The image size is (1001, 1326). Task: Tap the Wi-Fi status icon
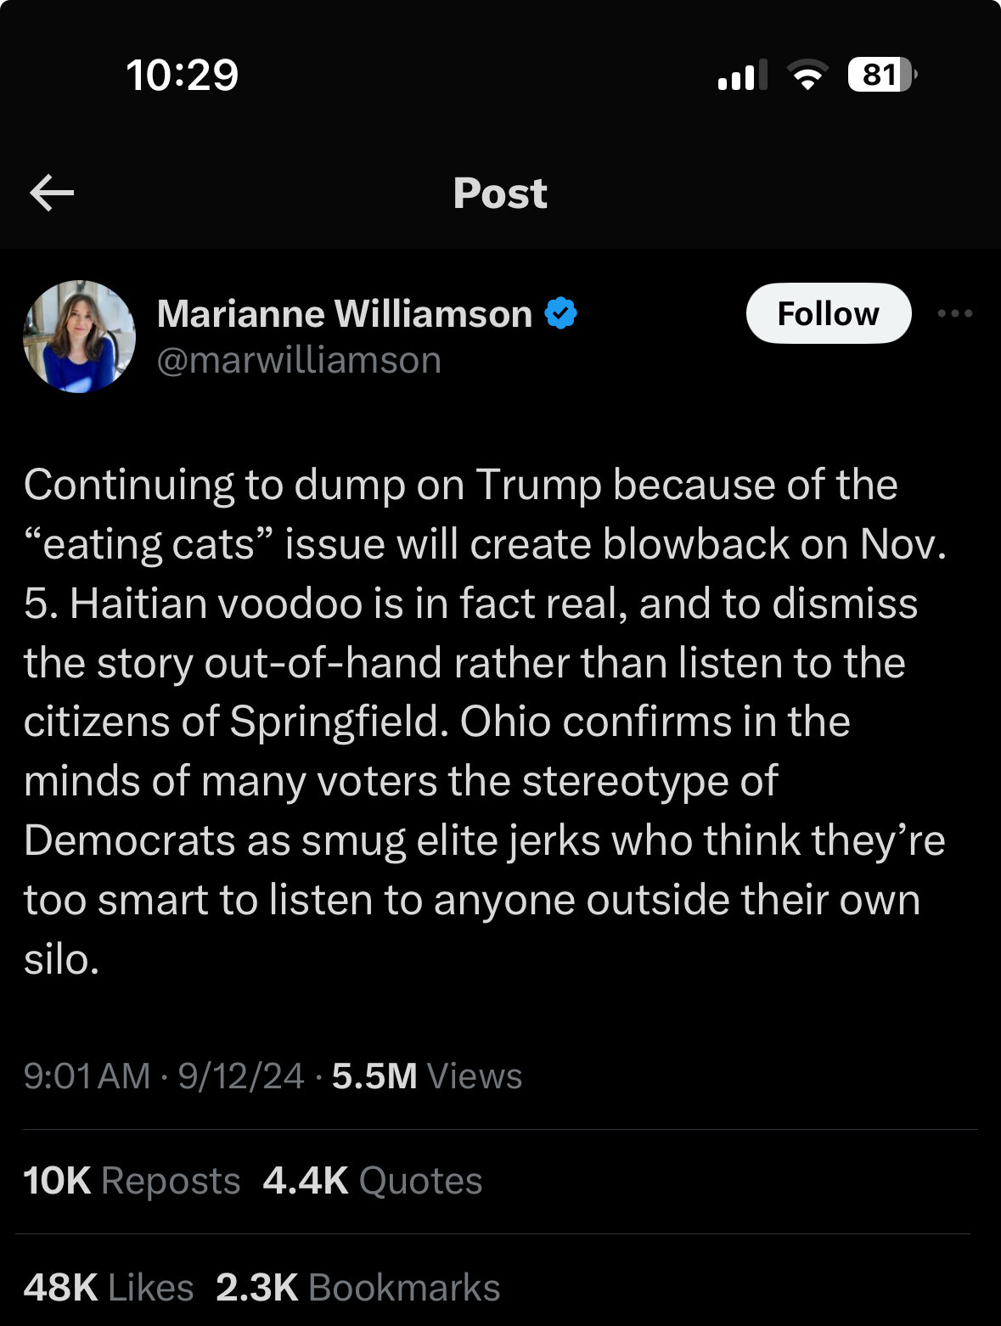coord(808,75)
